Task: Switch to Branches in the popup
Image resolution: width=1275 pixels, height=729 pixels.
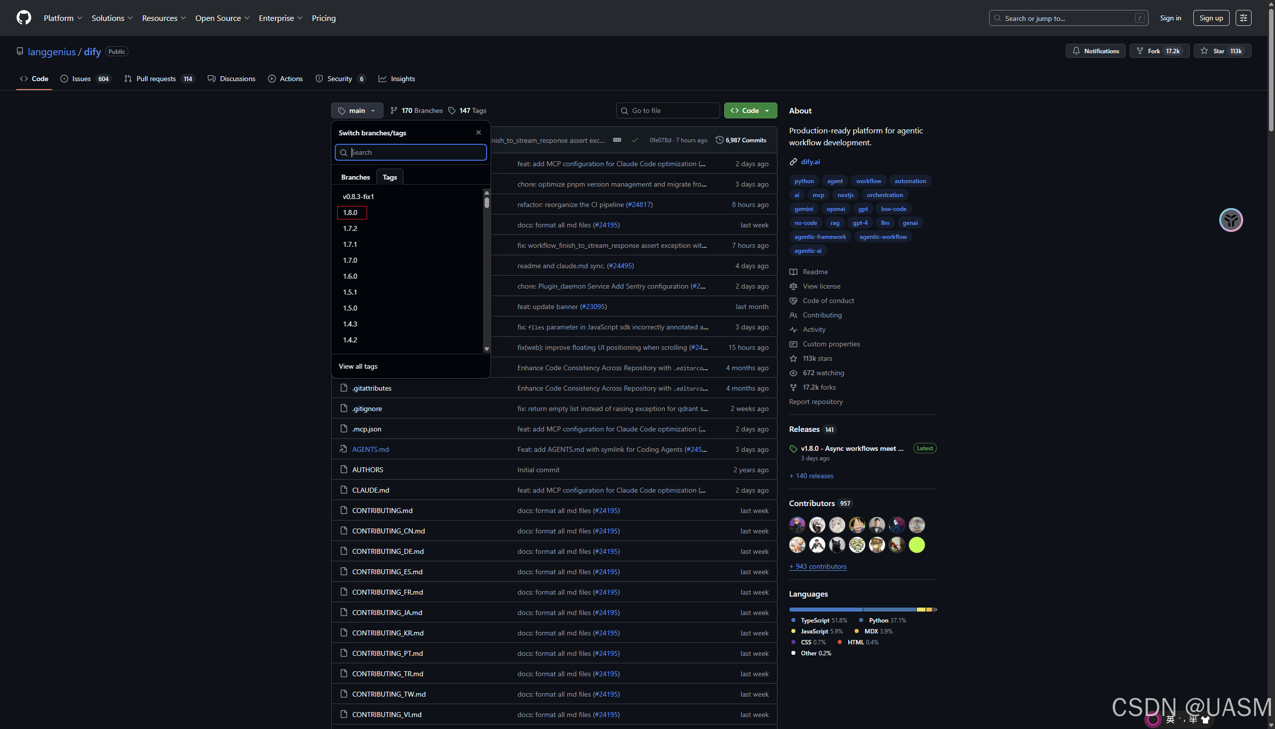Action: 355,177
